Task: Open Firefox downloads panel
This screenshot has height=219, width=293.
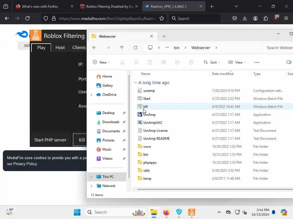Action: [x=245, y=18]
